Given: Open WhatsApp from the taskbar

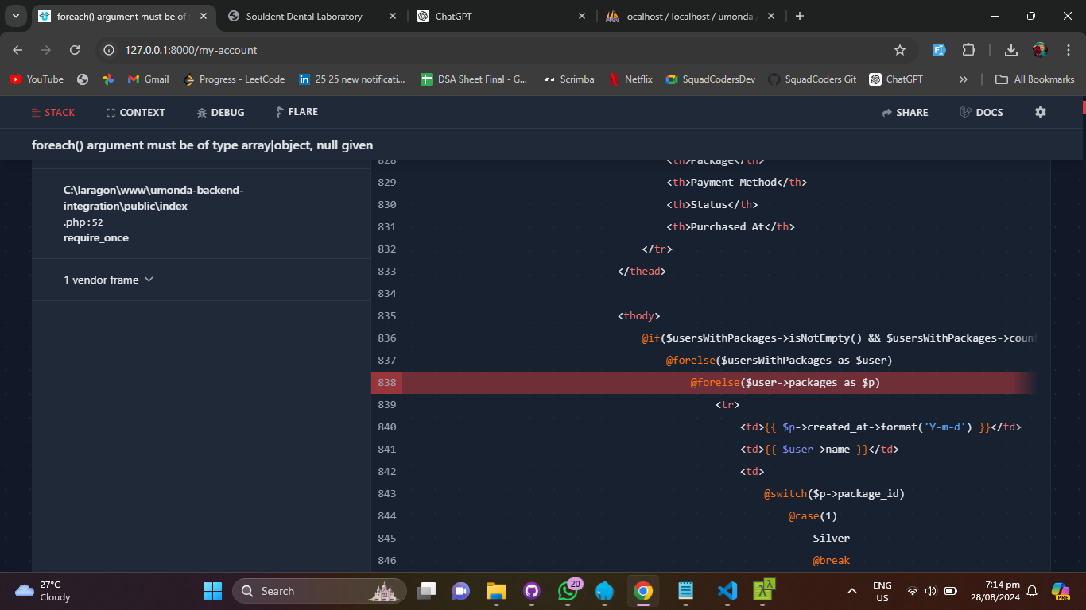Looking at the screenshot, I should (x=568, y=591).
